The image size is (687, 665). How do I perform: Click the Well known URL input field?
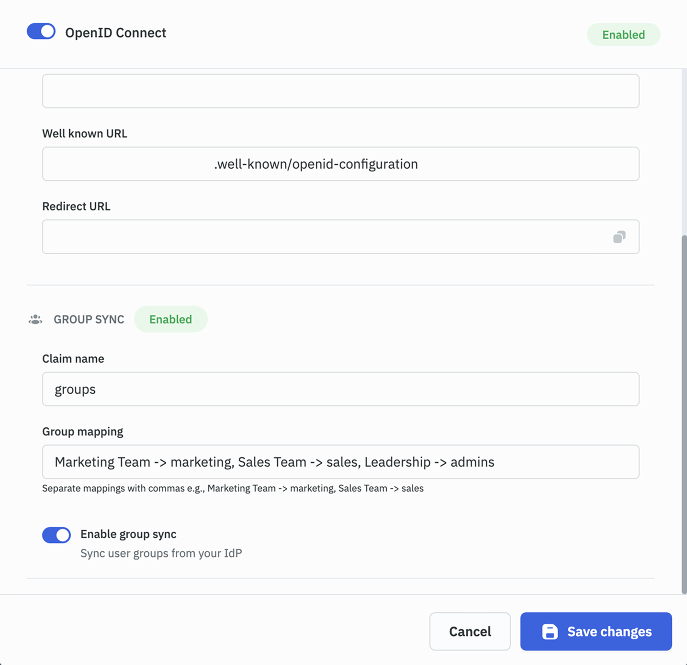[x=341, y=164]
